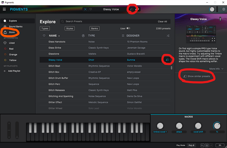Select the Glitter Effect preset

(105, 102)
